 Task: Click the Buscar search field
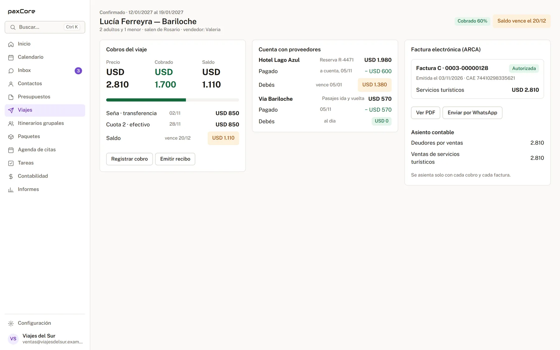(x=45, y=27)
